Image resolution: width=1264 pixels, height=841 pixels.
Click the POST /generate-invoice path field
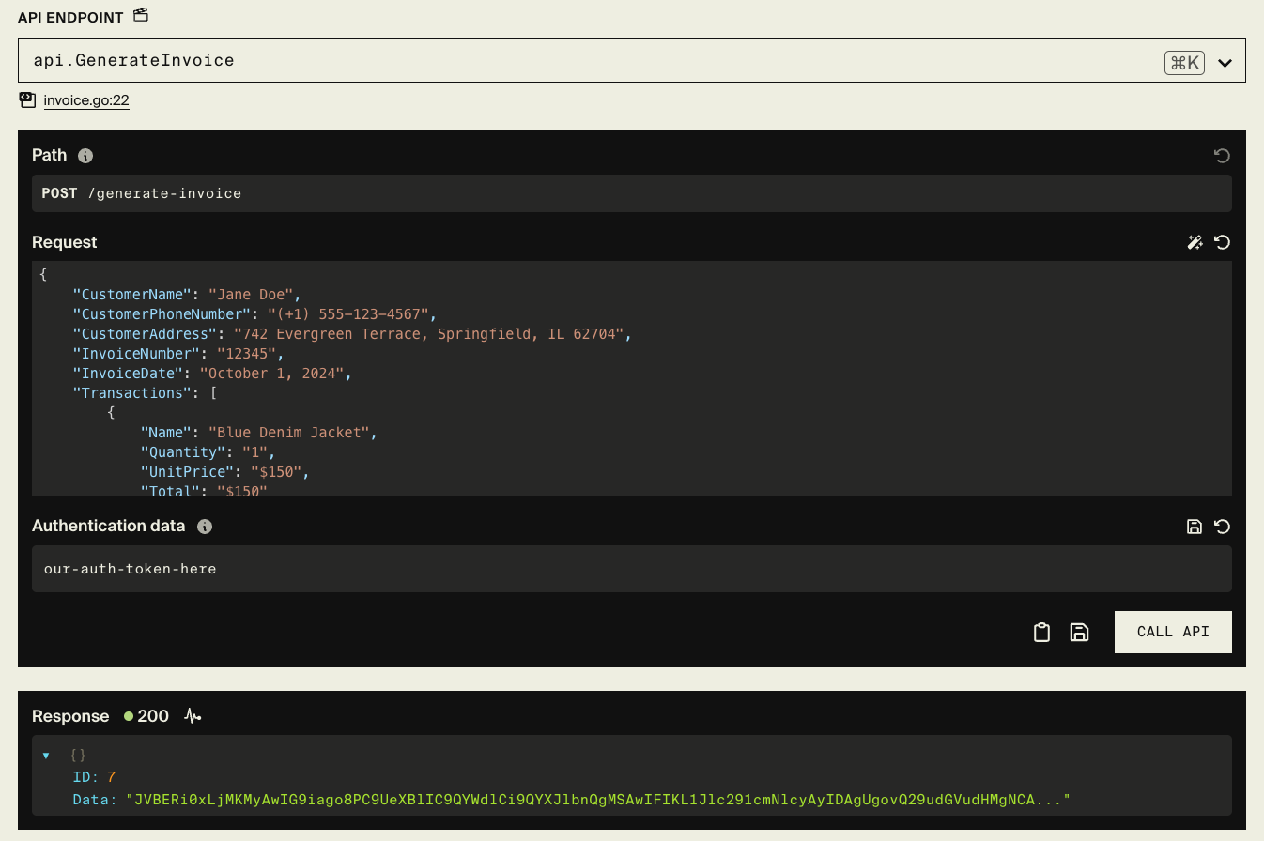tap(631, 193)
